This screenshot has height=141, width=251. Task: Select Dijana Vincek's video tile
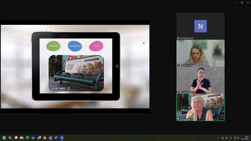click(x=200, y=53)
